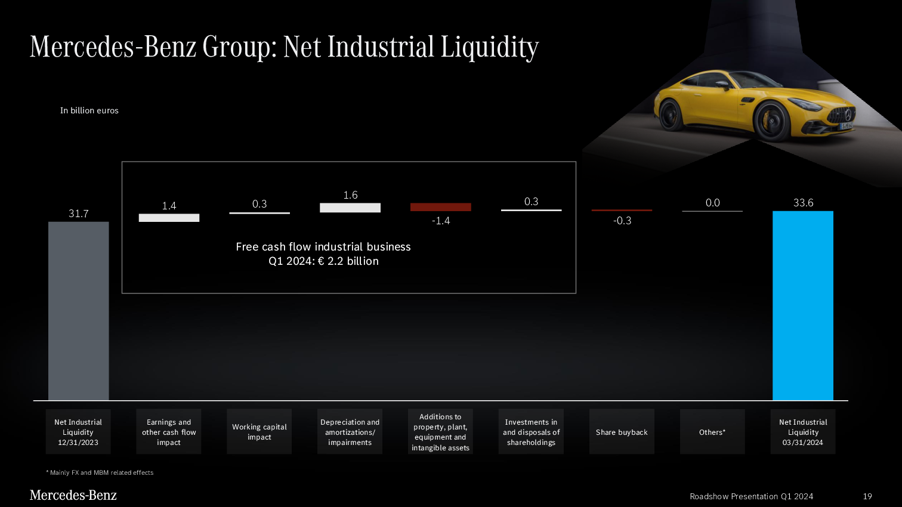Click the slide title 'Mercedes-Benz Group: Net Industrial Liquidity'

click(x=284, y=47)
